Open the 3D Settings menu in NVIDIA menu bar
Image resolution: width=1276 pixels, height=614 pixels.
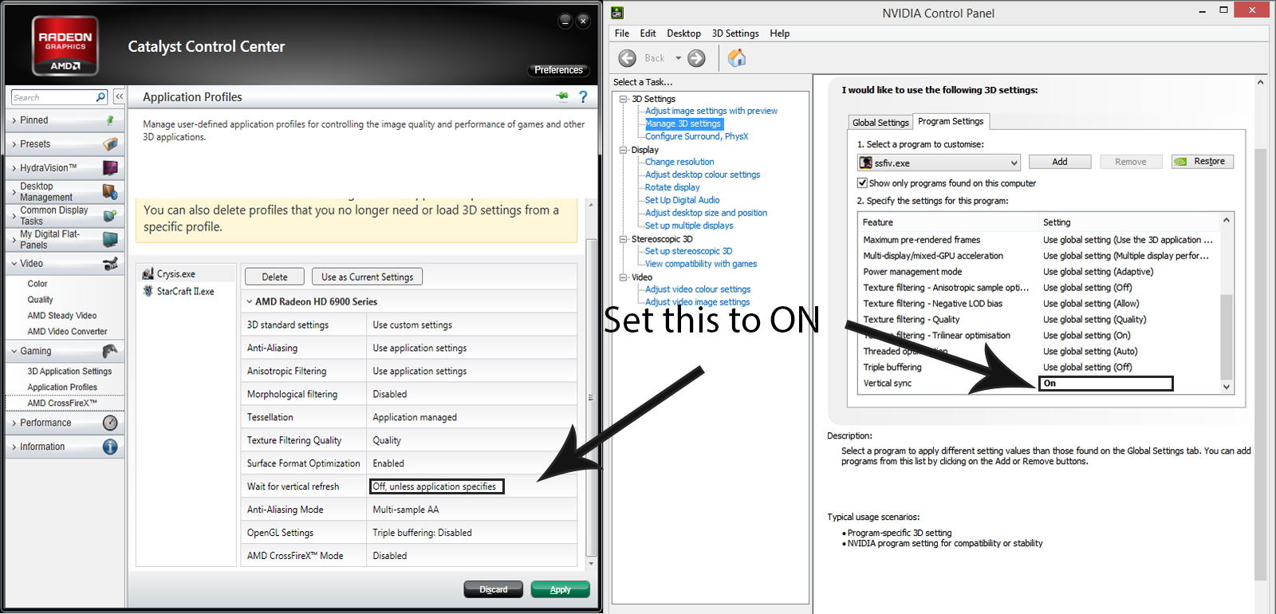pyautogui.click(x=735, y=33)
